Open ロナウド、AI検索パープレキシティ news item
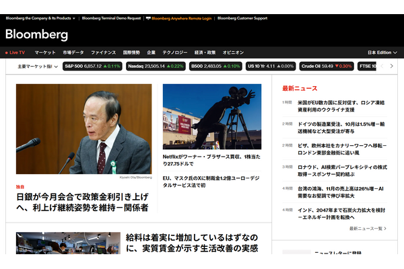The width and height of the screenshot is (404, 269). pos(343,171)
